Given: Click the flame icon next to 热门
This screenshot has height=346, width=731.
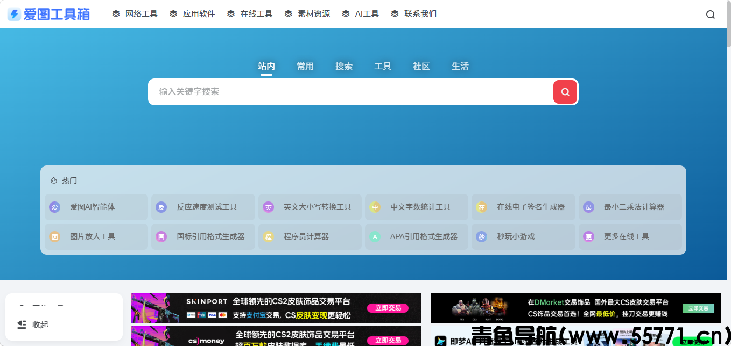Looking at the screenshot, I should click(54, 181).
